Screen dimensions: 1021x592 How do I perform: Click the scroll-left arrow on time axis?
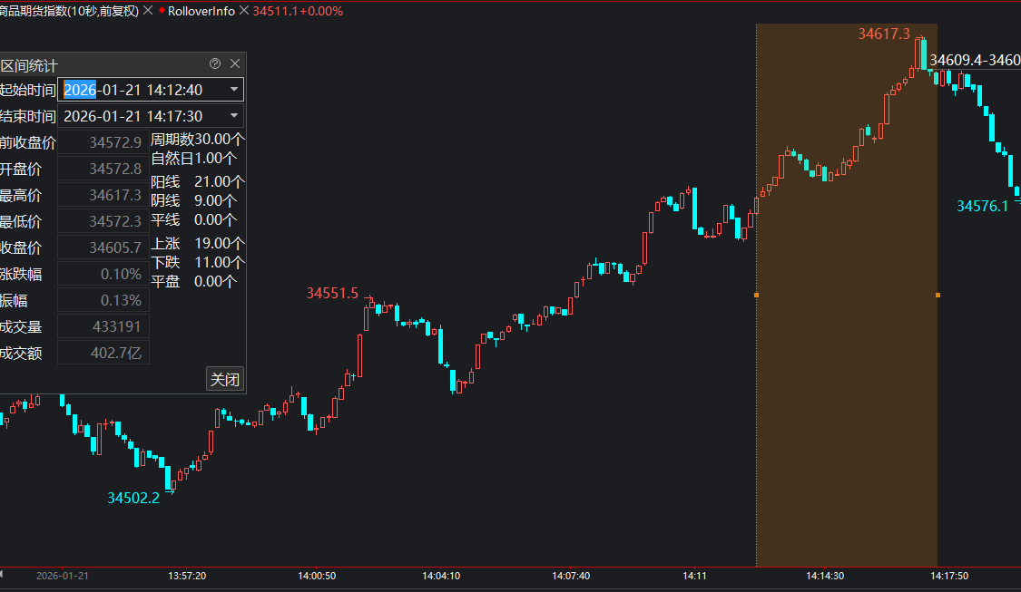click(x=3, y=575)
